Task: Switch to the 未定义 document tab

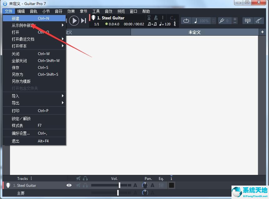Action: point(195,32)
